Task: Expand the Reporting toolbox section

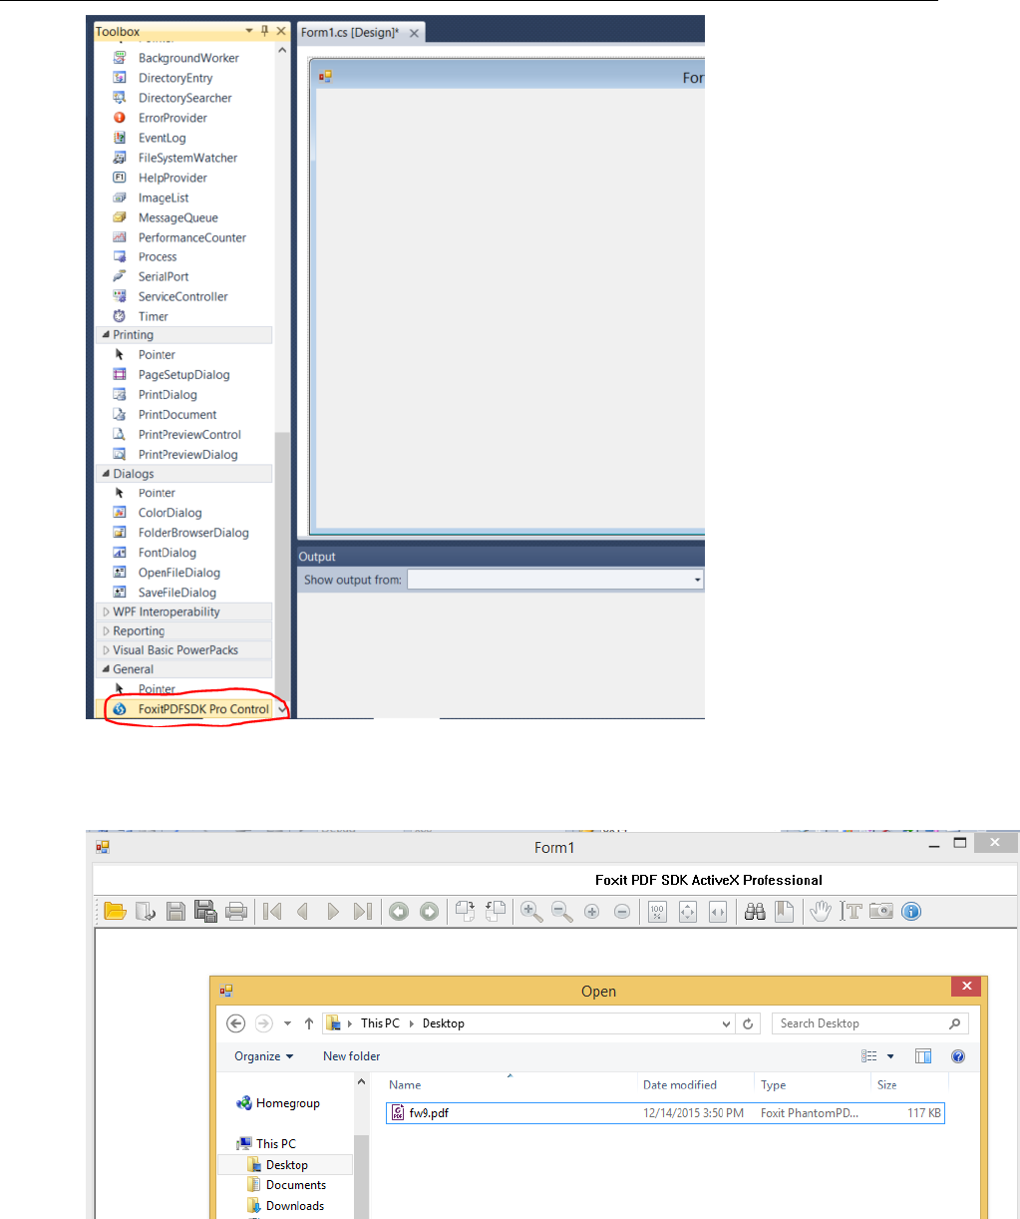Action: pos(106,631)
